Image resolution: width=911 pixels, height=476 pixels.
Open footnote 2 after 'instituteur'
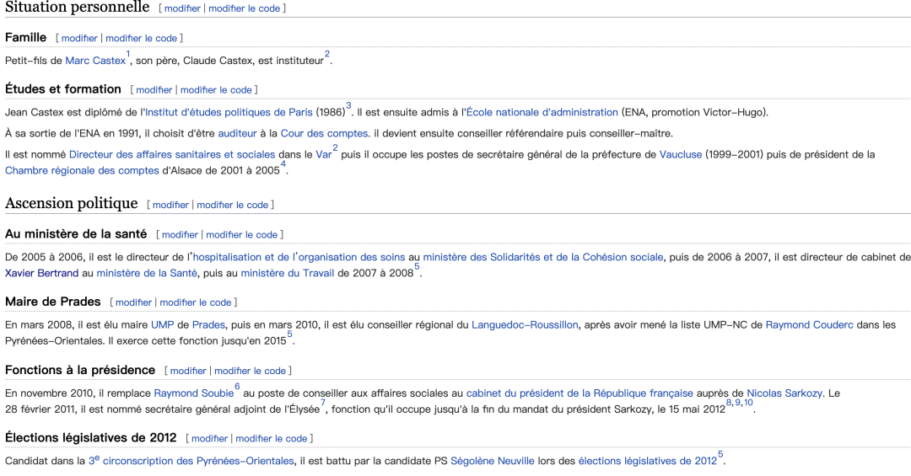click(327, 54)
